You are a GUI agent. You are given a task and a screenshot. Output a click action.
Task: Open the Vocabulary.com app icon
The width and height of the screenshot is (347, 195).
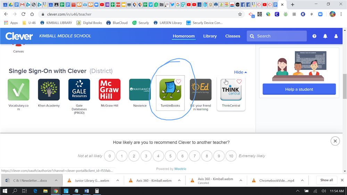click(x=18, y=89)
